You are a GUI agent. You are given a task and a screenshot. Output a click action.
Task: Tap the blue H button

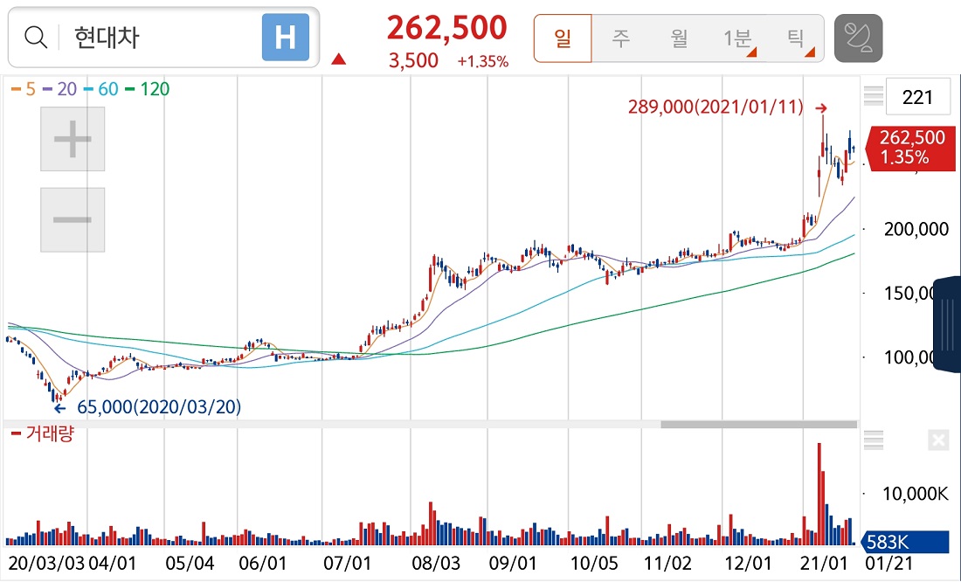click(286, 38)
